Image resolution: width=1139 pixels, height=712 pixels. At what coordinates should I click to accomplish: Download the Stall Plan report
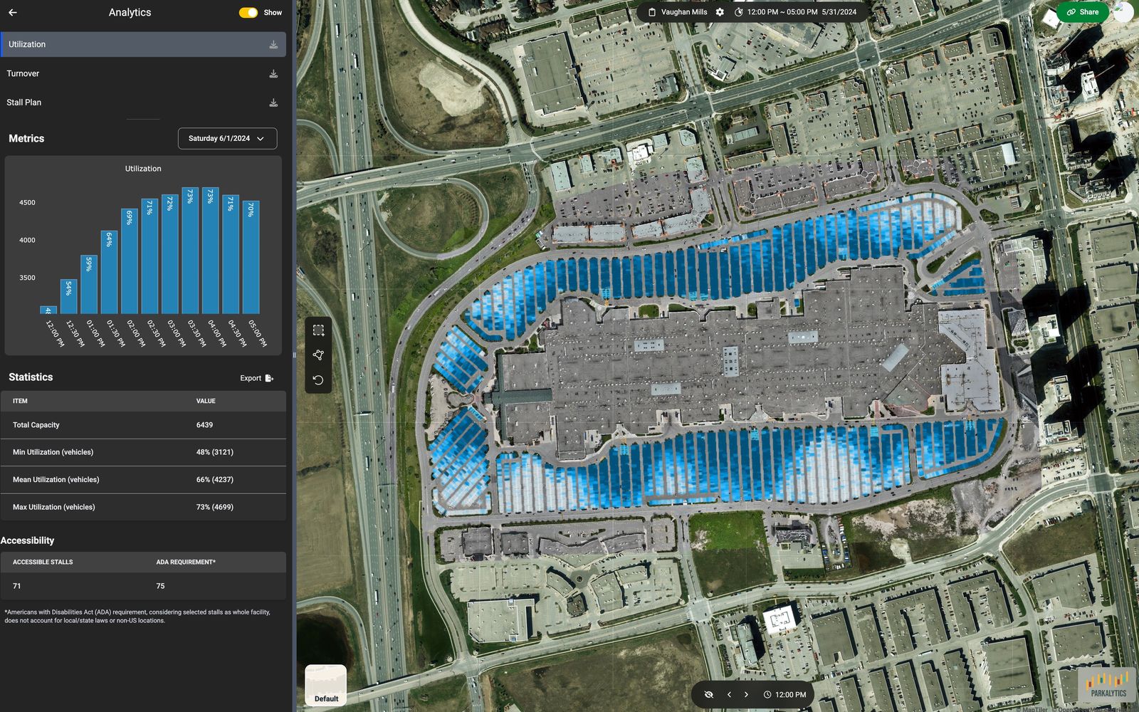click(273, 102)
